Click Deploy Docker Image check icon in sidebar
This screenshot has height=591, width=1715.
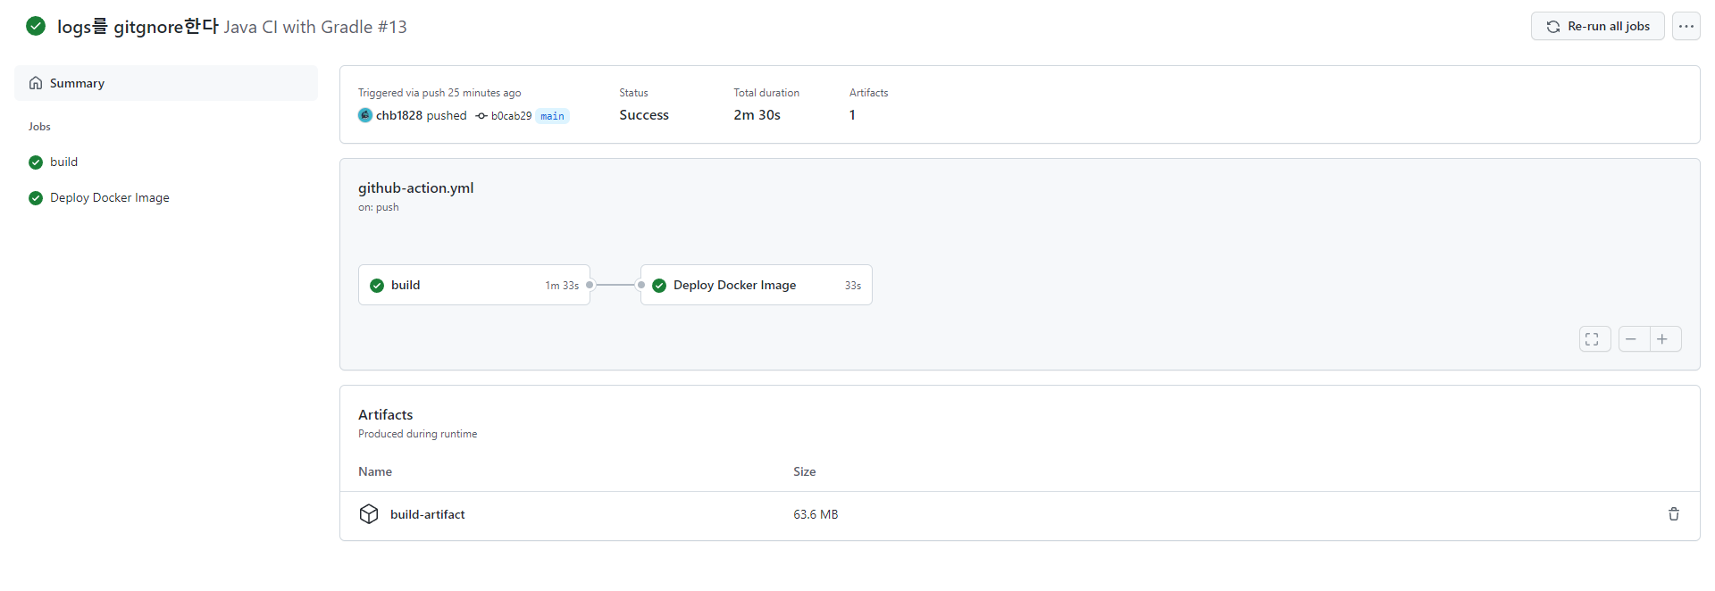(36, 198)
